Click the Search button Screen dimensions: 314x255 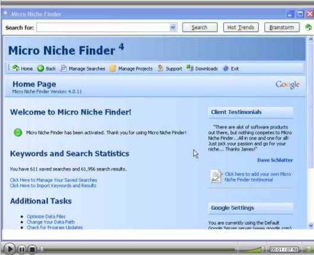pos(199,27)
